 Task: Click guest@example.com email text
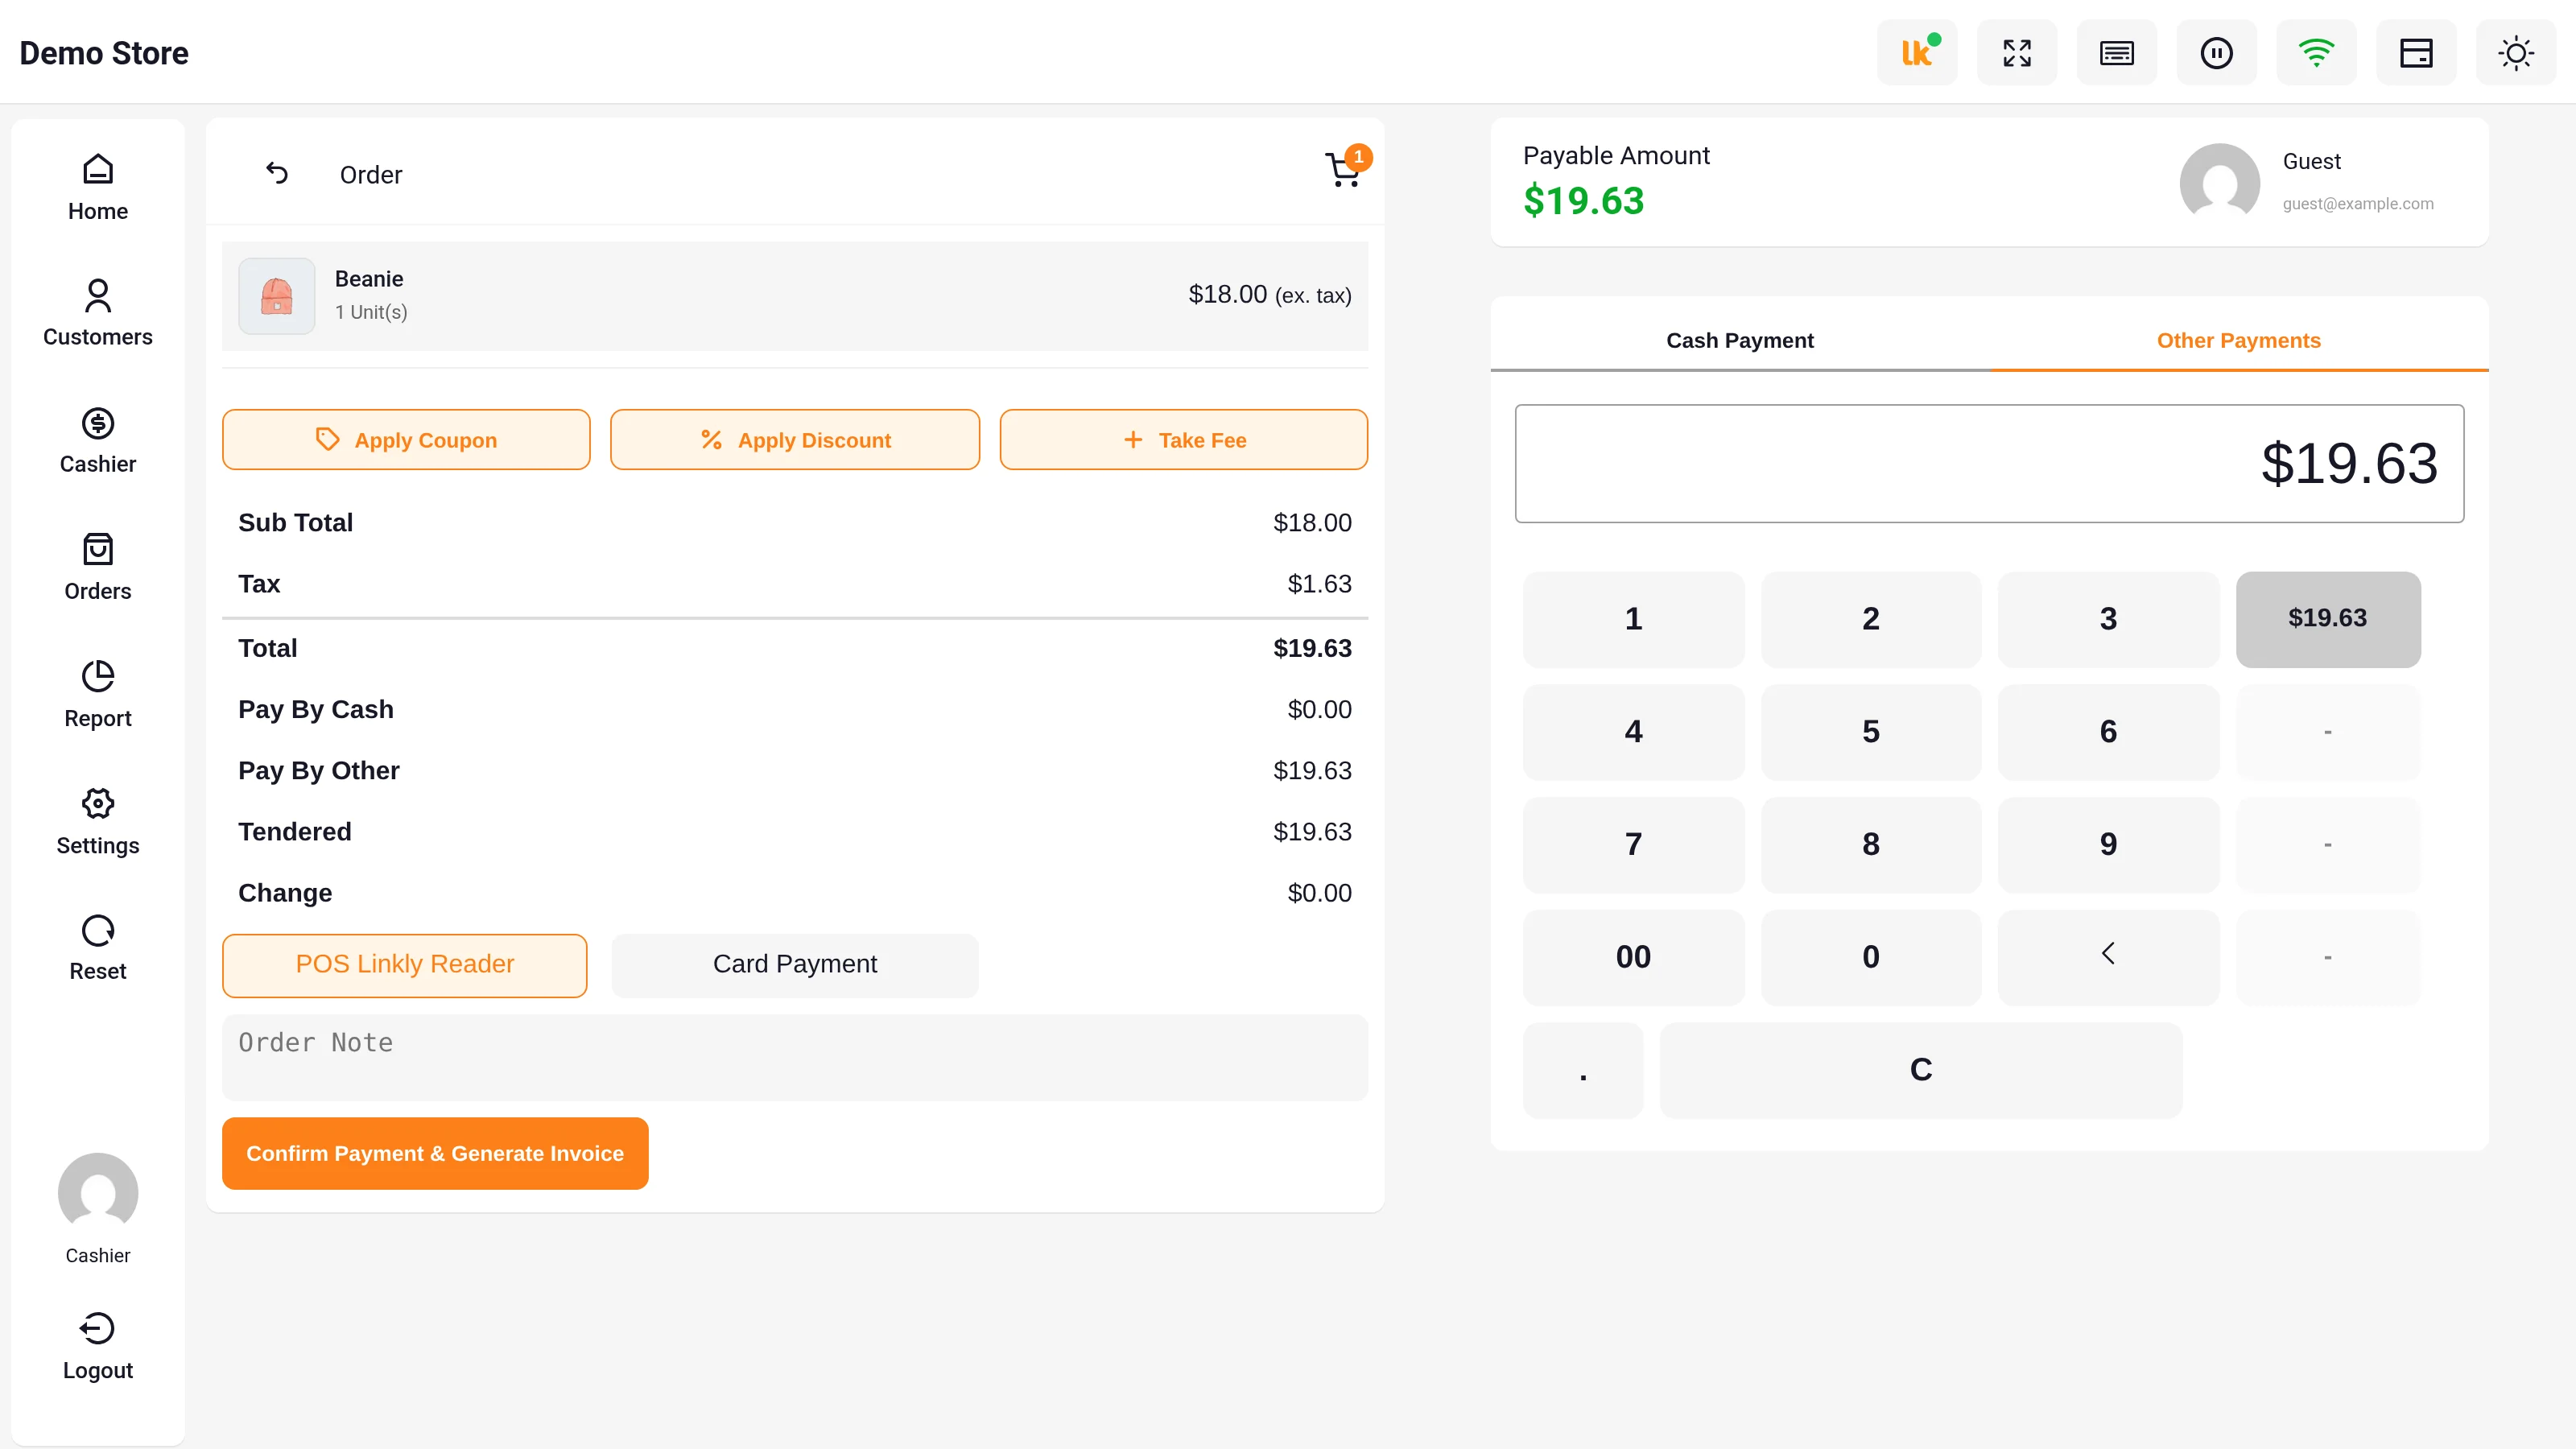(x=2358, y=204)
